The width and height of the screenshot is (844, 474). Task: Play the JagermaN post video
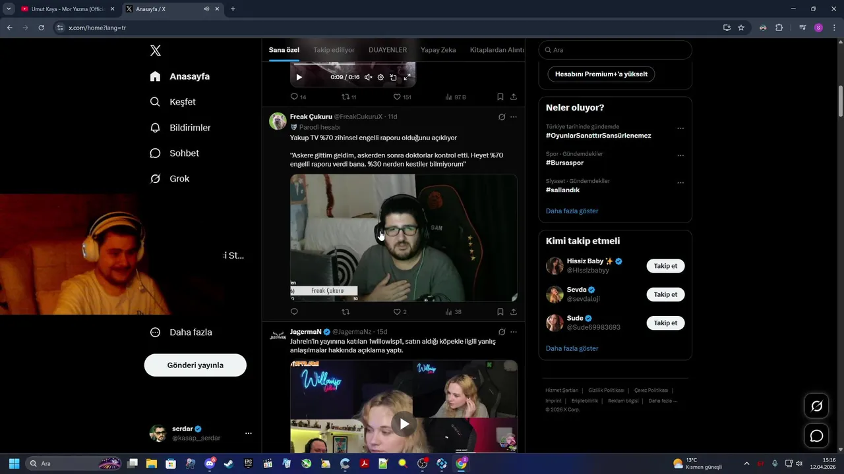pos(404,424)
